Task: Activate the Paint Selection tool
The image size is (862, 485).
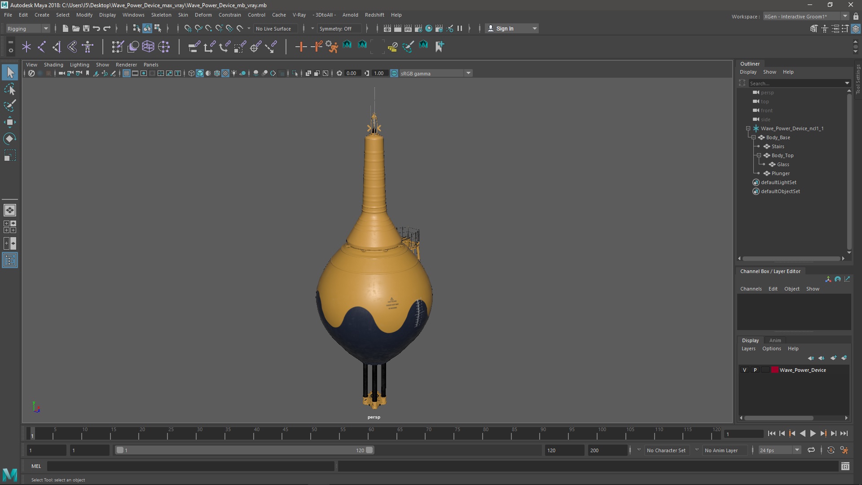Action: (x=10, y=106)
